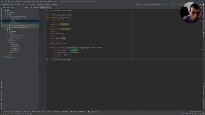Expand Gradle Scripts node

point(4,57)
